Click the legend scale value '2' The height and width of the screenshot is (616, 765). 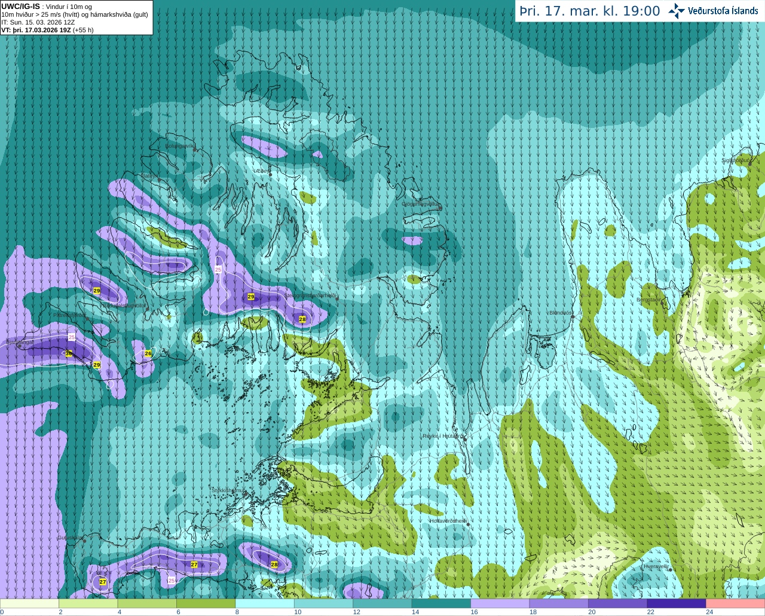[x=60, y=612]
